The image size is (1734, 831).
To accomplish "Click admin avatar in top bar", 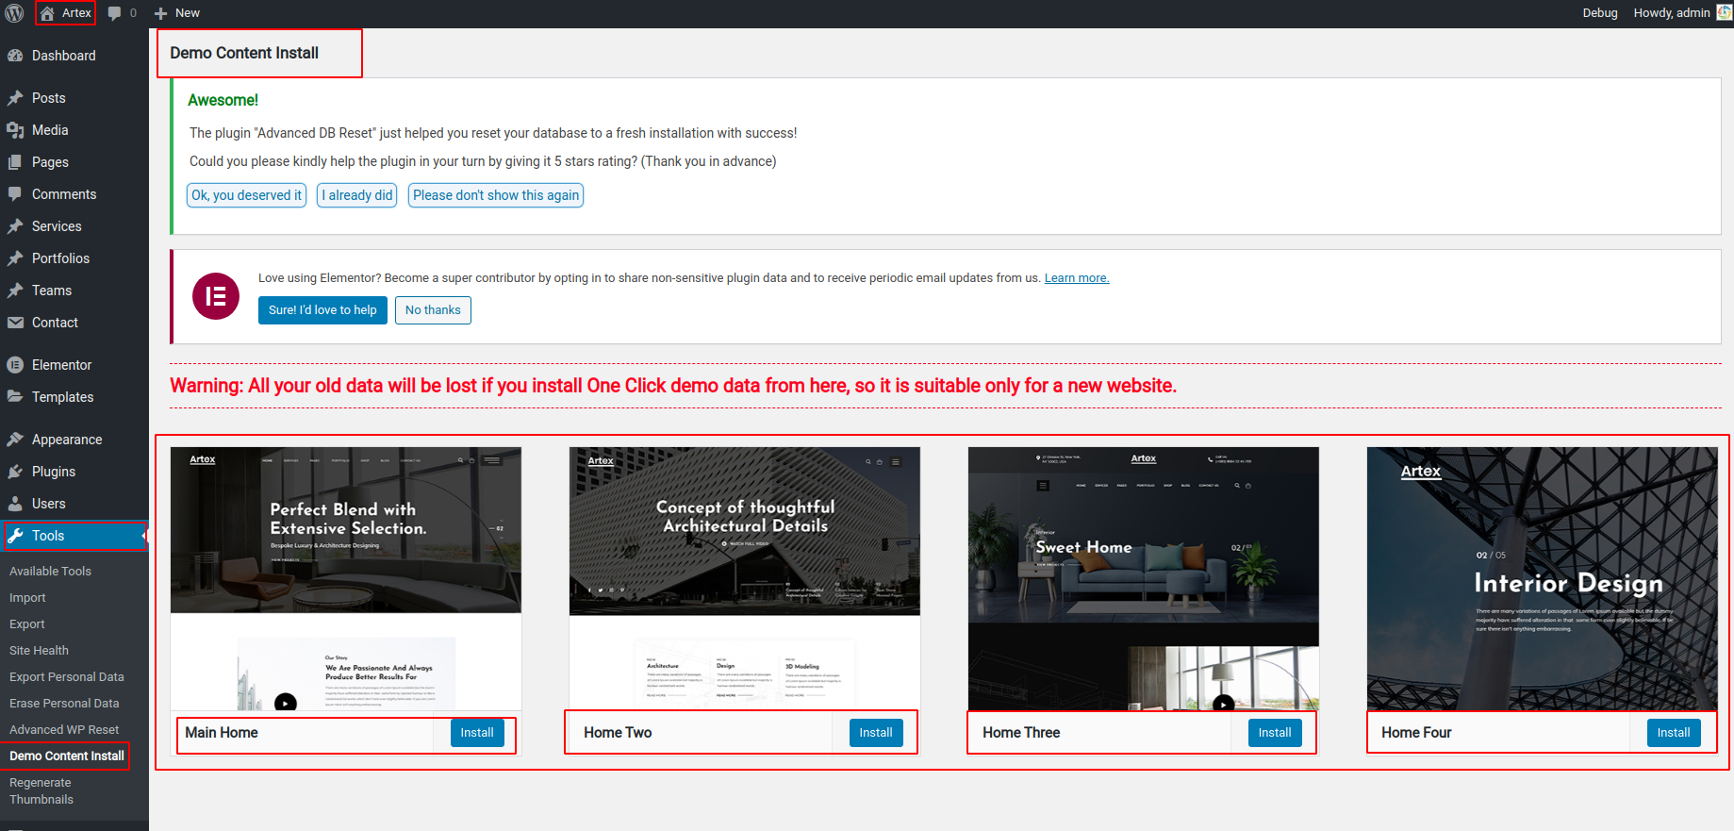I will click(x=1725, y=12).
